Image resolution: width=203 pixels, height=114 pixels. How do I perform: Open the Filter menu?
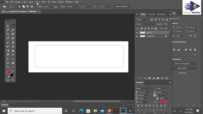click(44, 2)
